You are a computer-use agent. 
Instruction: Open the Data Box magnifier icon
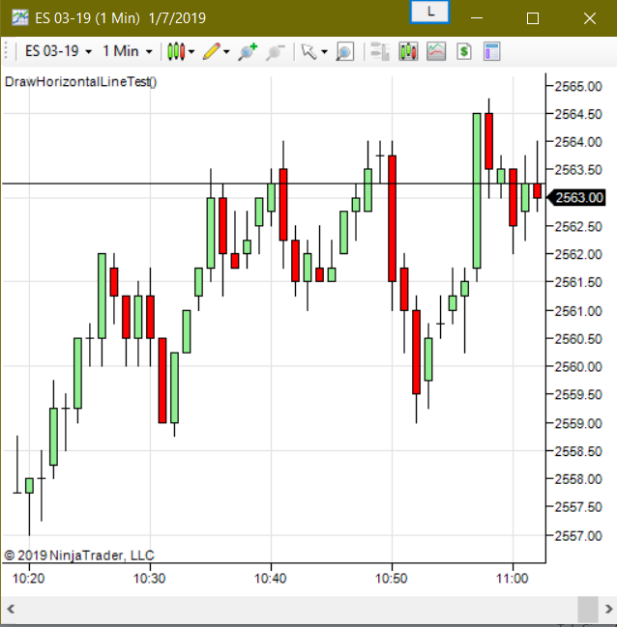(x=344, y=51)
